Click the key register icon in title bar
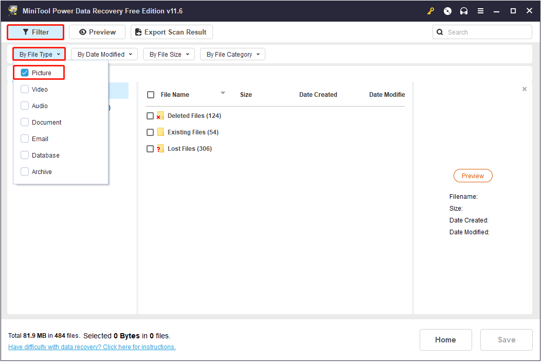This screenshot has width=541, height=362. (430, 11)
